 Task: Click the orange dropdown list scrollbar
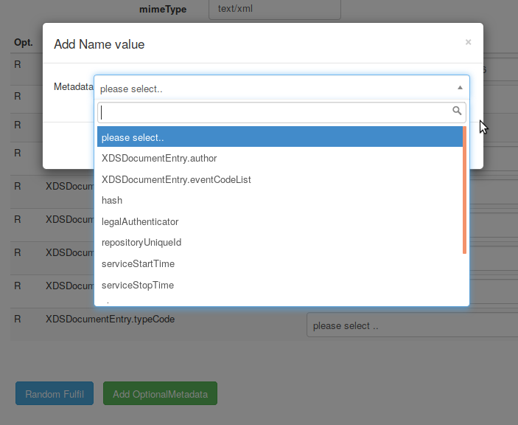tap(464, 190)
